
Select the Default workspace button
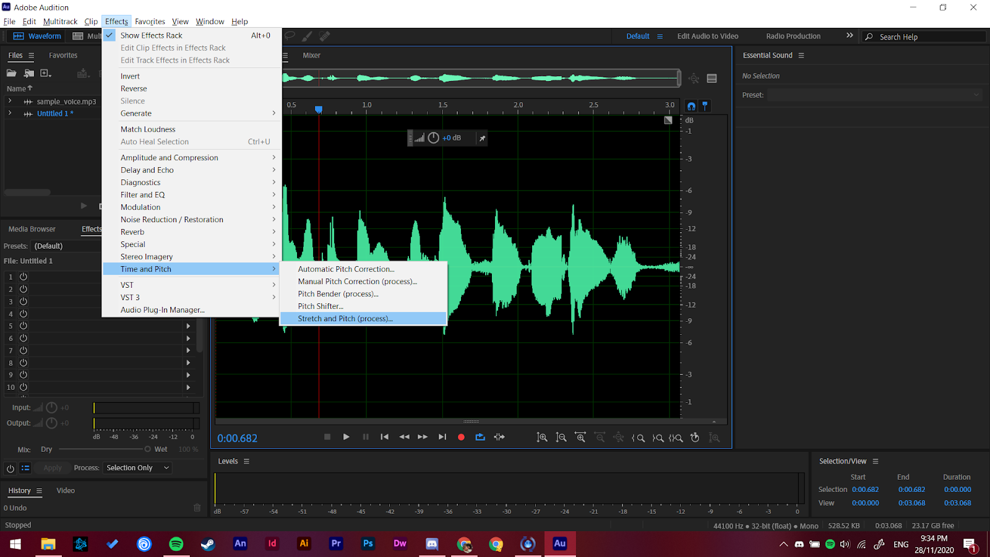(x=637, y=36)
